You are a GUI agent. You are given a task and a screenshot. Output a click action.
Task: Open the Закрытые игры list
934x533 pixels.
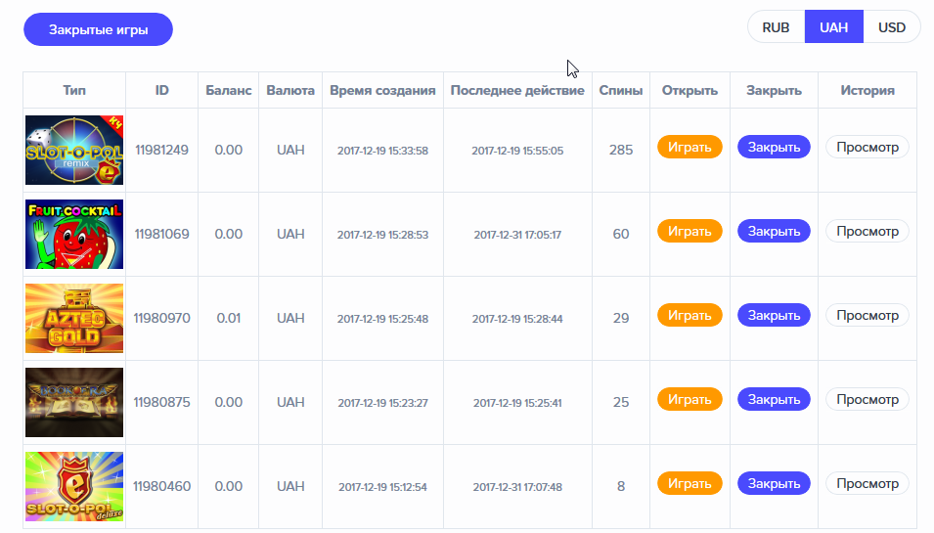coord(98,29)
